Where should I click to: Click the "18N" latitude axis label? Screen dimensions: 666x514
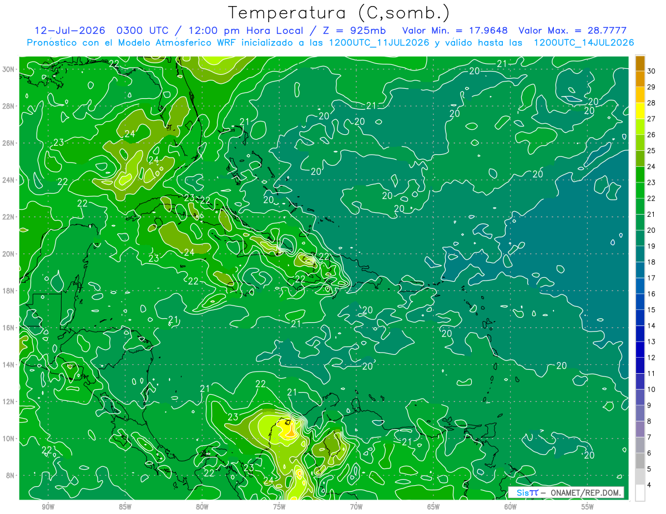coord(9,291)
